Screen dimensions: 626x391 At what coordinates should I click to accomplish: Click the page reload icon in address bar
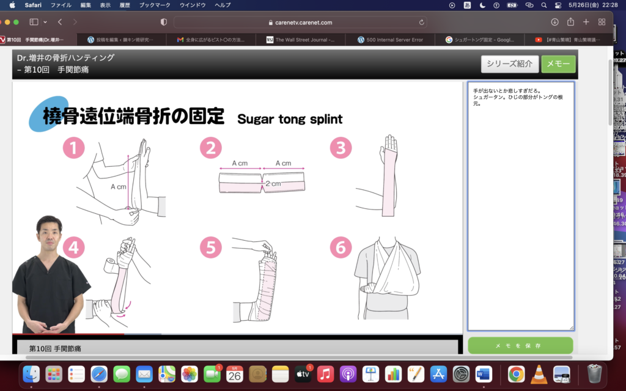tap(422, 22)
